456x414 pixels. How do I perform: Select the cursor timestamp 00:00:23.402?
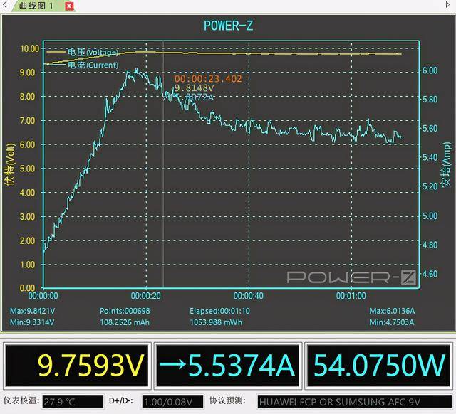208,79
